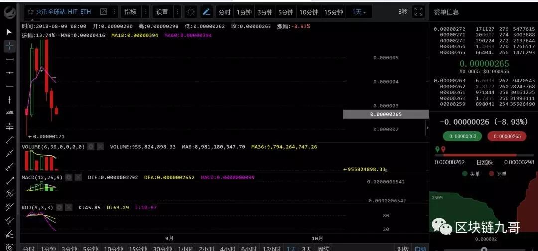Click the red 0.00000265 ask price button
538x251 pixels.
[507, 136]
